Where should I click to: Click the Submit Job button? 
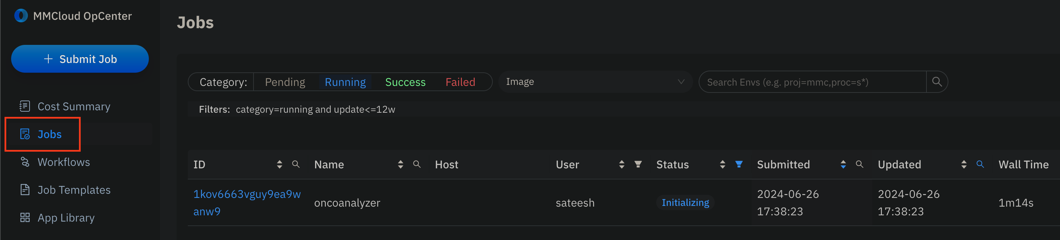(80, 58)
